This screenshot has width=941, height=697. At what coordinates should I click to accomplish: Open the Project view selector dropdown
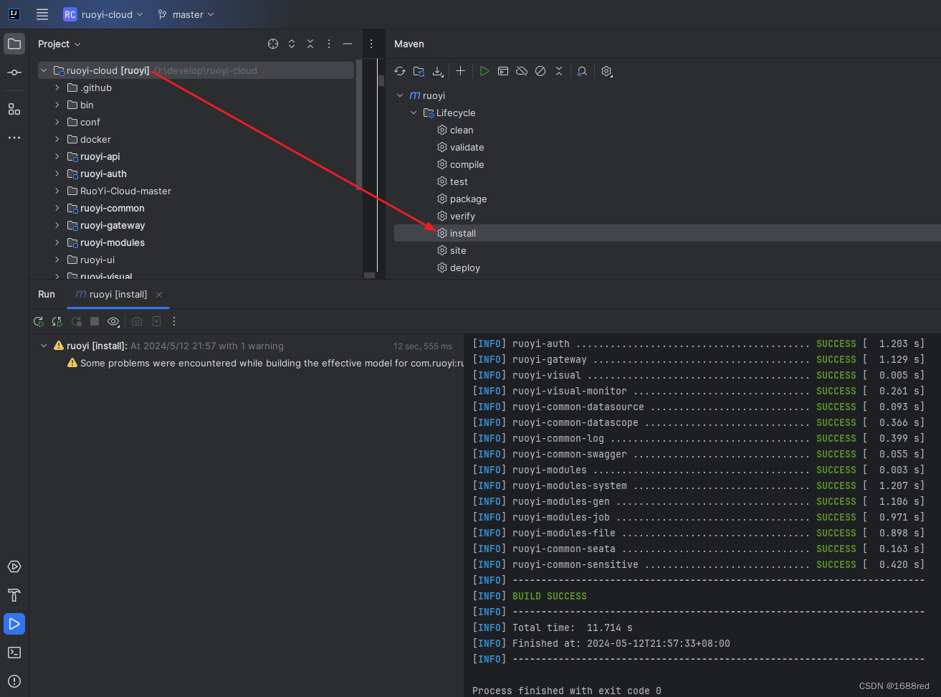(59, 44)
